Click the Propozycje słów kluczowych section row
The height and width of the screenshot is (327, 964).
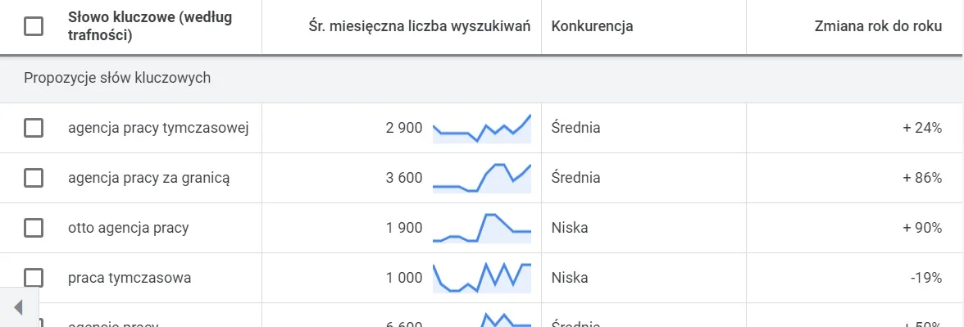[482, 79]
